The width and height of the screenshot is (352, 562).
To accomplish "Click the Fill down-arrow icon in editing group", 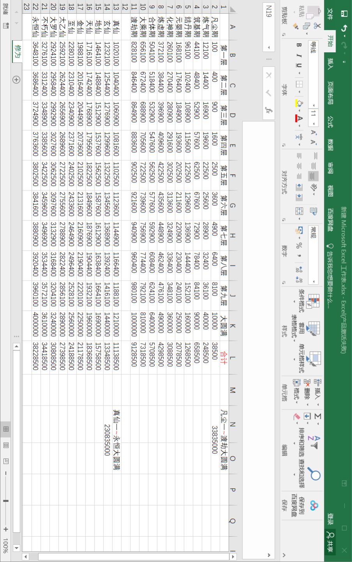I will coord(307,416).
